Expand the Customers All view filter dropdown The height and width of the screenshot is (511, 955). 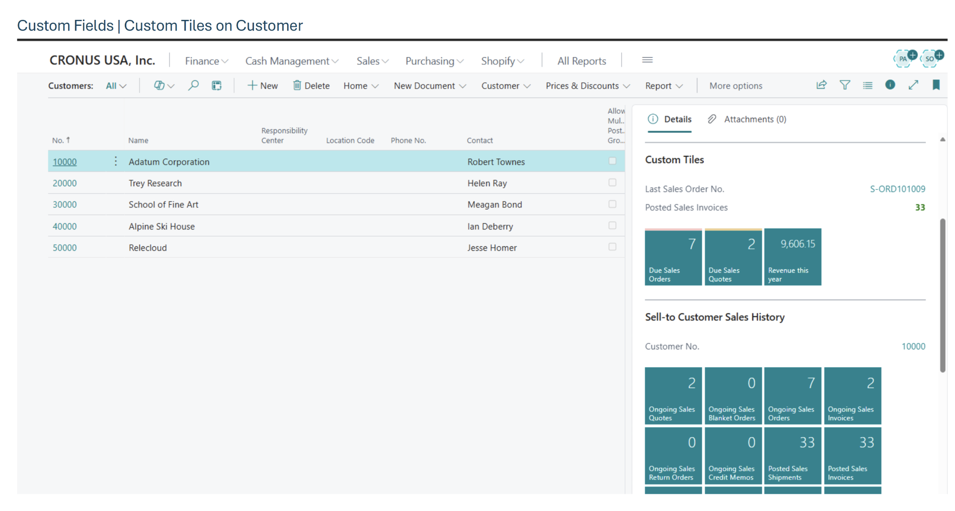(x=116, y=86)
